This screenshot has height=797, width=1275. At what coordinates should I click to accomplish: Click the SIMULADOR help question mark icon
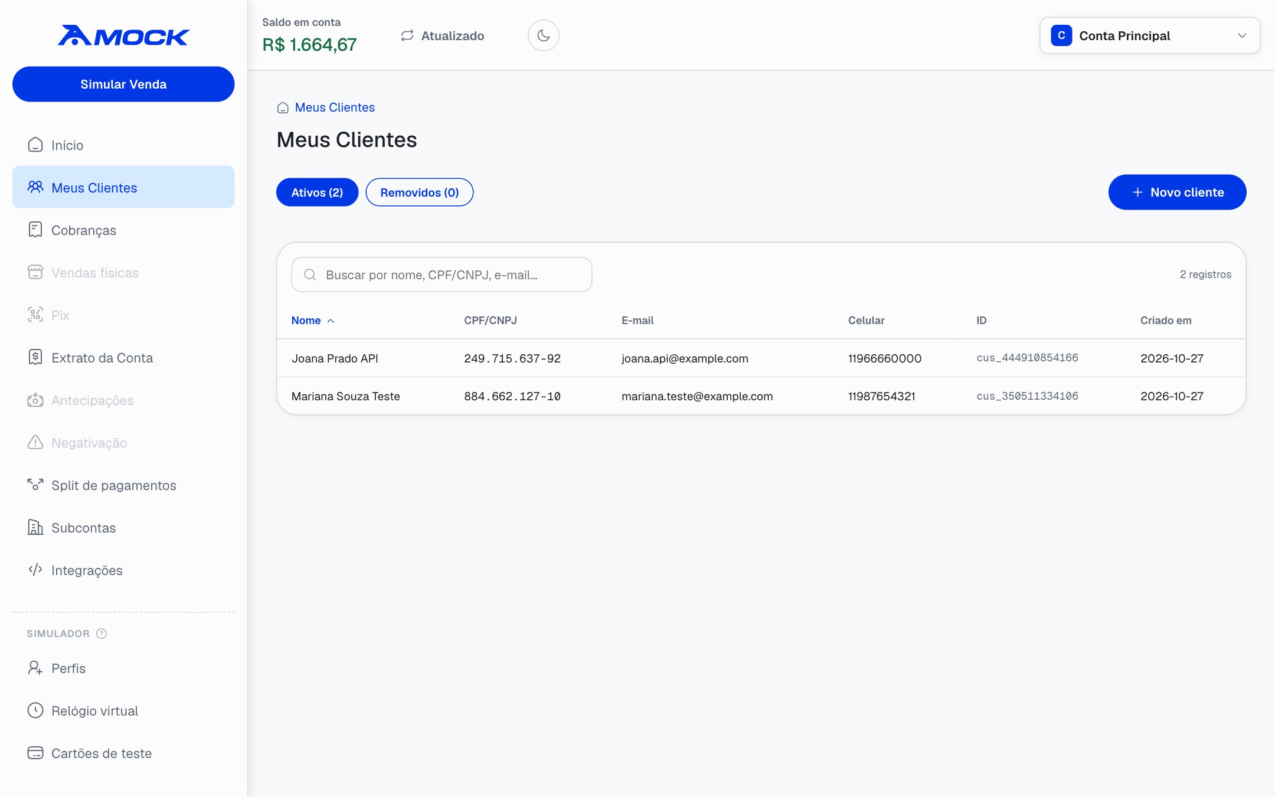point(102,633)
